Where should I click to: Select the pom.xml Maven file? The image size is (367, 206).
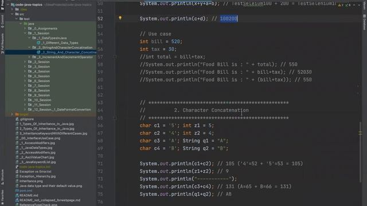24,191
